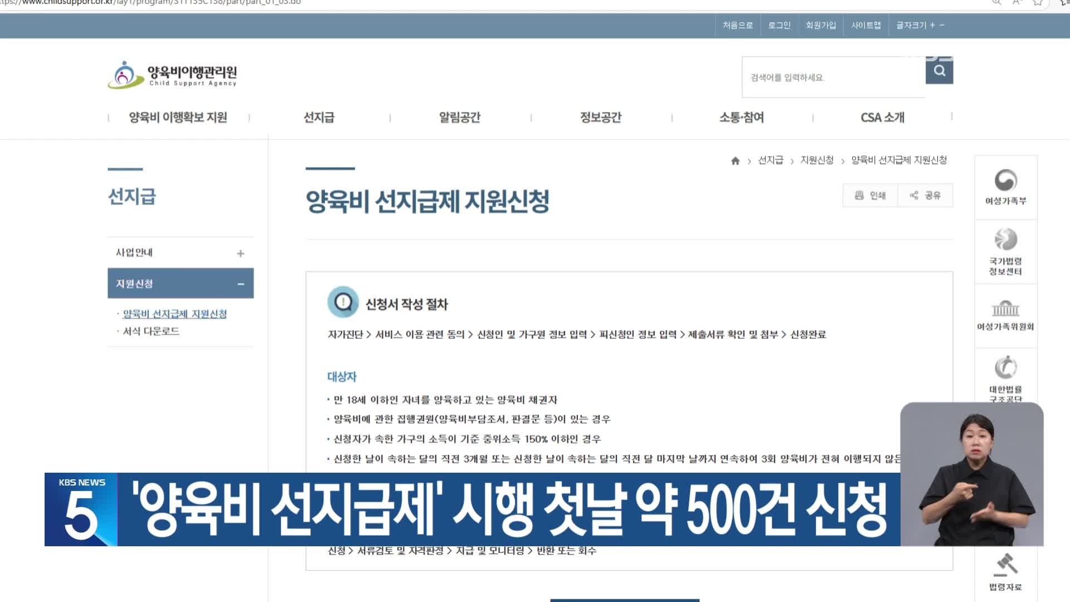Click the browser address bar URL
The height and width of the screenshot is (602, 1070).
(150, 3)
